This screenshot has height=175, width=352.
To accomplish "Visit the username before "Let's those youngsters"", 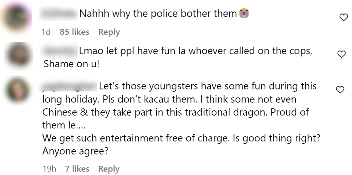I will click(x=70, y=87).
